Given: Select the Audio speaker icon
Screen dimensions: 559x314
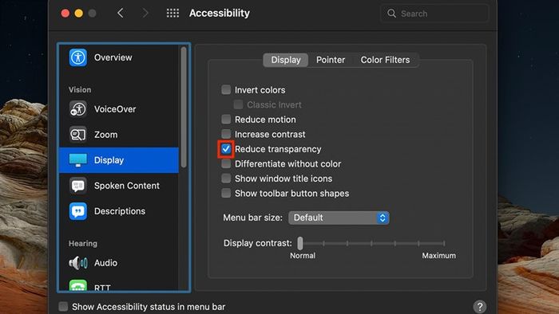Looking at the screenshot, I should click(78, 263).
